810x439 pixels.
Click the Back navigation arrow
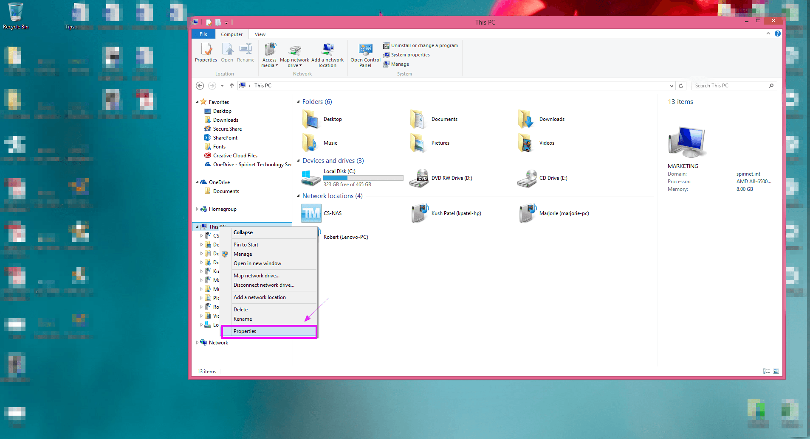(x=200, y=86)
